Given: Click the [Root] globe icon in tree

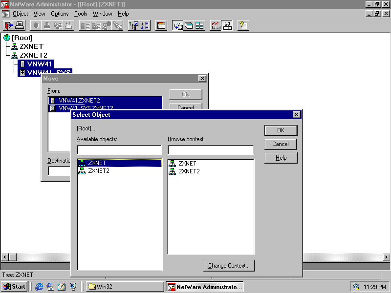Looking at the screenshot, I should tap(7, 38).
